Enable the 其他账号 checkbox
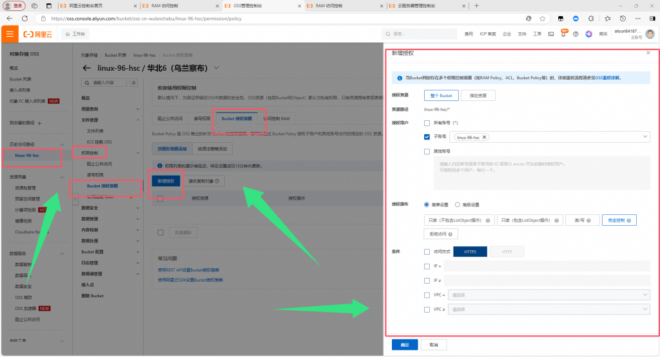The width and height of the screenshot is (660, 357). coord(427,151)
